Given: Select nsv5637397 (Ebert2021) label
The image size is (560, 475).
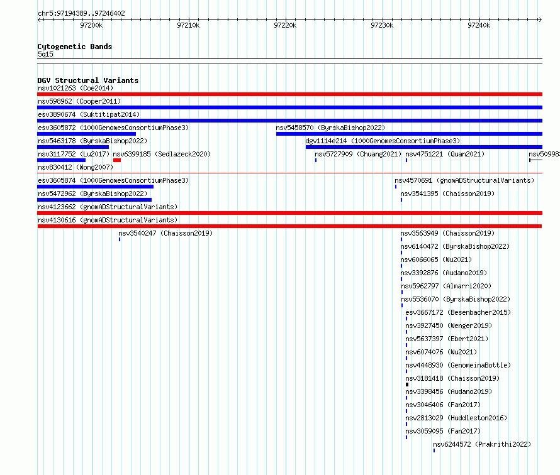Looking at the screenshot, I should point(447,339).
